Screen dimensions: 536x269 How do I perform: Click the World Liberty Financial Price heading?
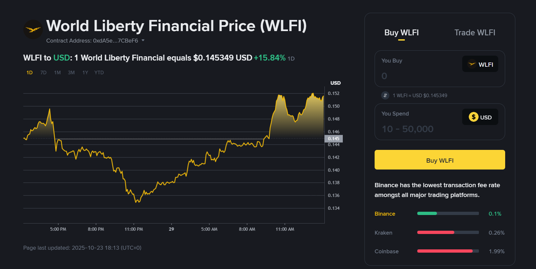[176, 26]
